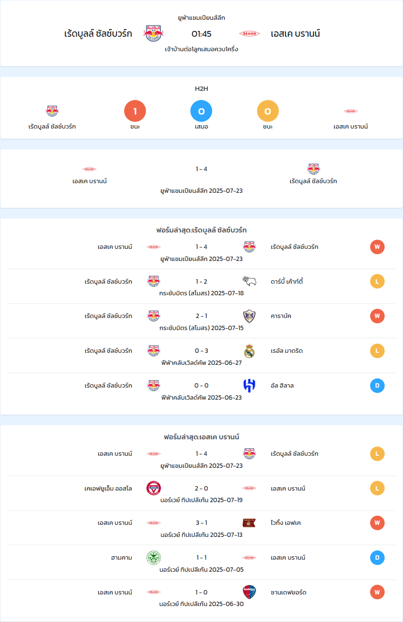
Task: Click the เรอัล มาดริด team name
Action: pos(287,351)
